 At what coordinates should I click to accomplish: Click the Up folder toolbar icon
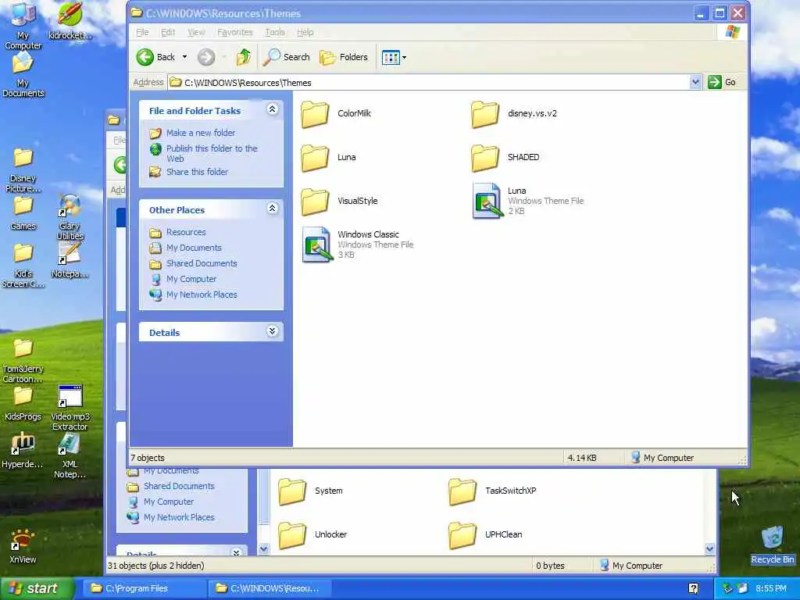[244, 57]
